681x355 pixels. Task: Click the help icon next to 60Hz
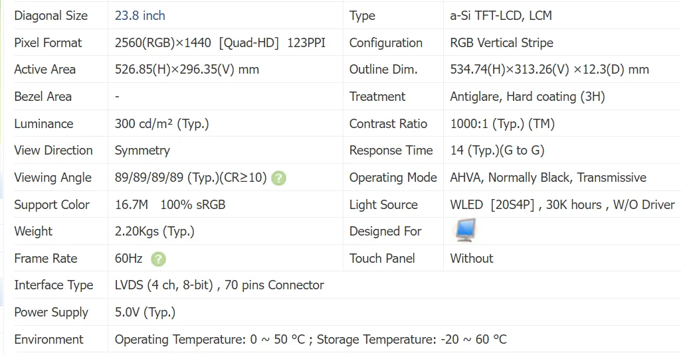click(x=158, y=259)
